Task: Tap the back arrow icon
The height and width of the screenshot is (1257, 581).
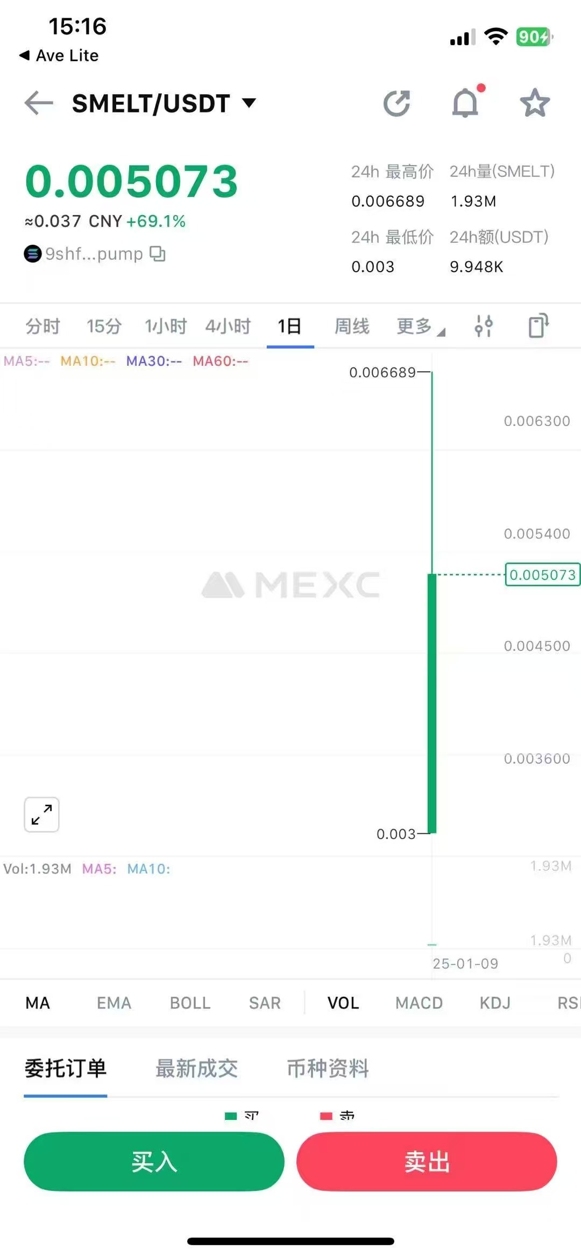Action: (x=39, y=103)
